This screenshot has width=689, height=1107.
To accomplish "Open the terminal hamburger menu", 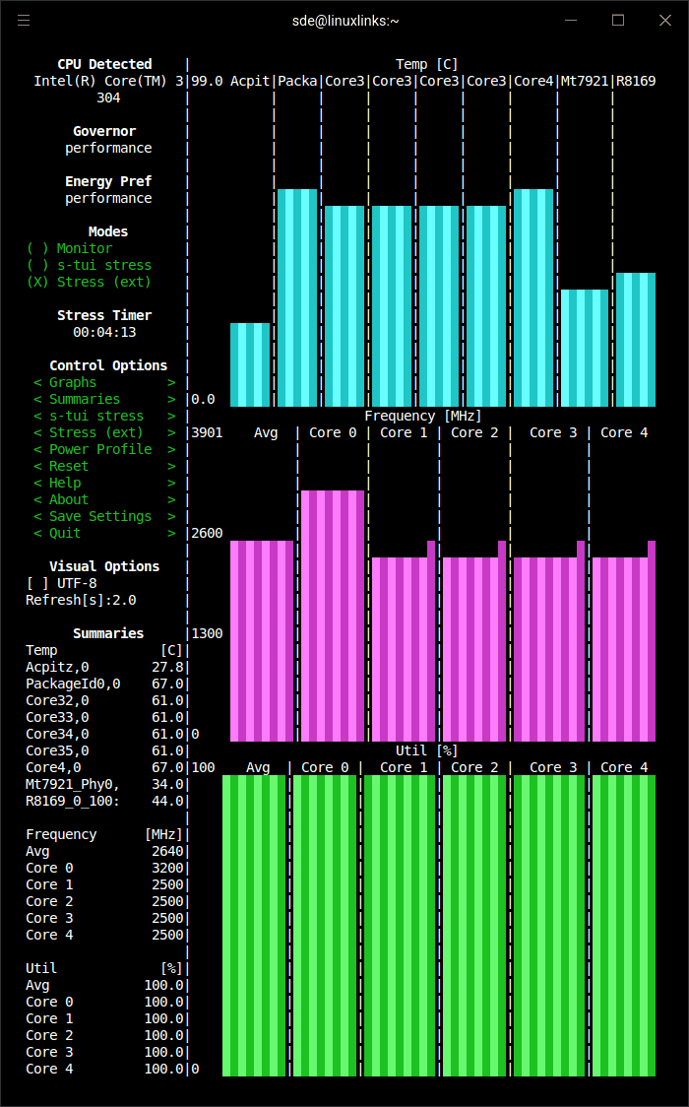I will (x=24, y=21).
